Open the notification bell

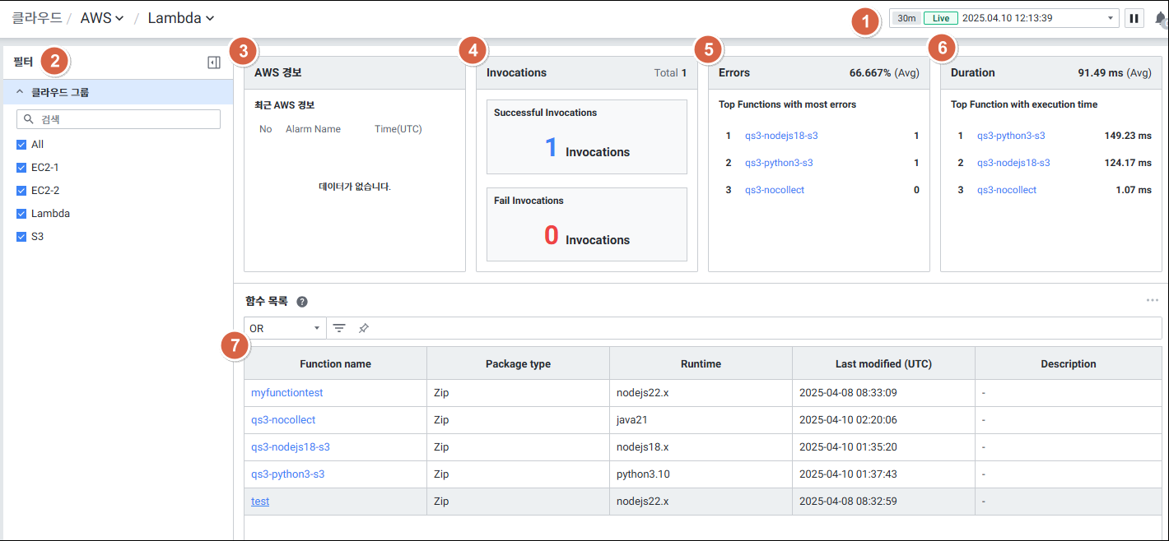pyautogui.click(x=1161, y=18)
